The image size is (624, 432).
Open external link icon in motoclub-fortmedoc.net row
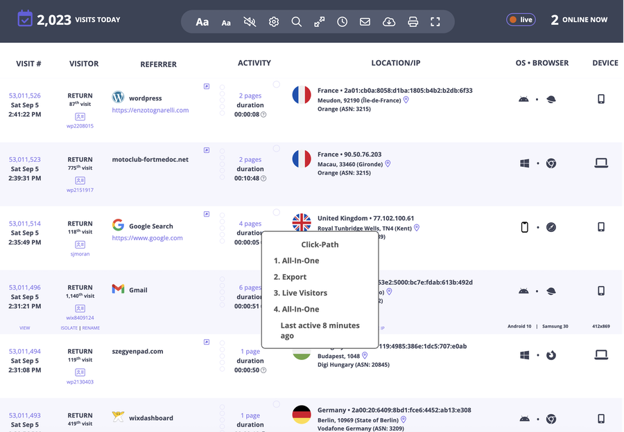click(x=207, y=150)
